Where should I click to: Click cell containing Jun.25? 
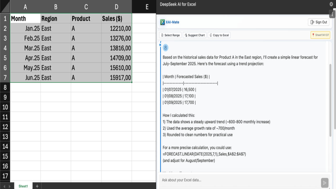(x=25, y=77)
